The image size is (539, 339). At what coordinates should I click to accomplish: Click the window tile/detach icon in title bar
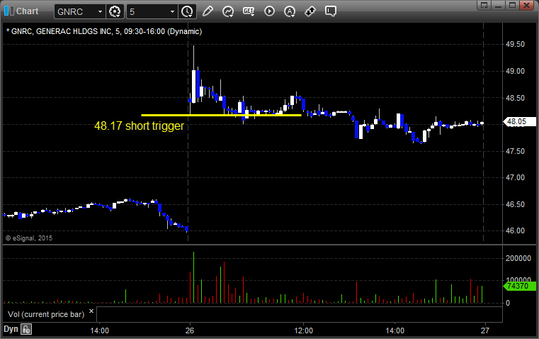[484, 5]
